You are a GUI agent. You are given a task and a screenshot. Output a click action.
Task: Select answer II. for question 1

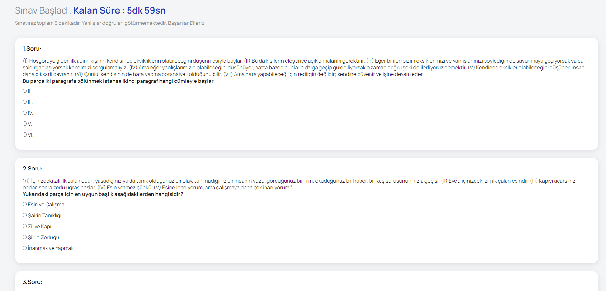coord(25,91)
